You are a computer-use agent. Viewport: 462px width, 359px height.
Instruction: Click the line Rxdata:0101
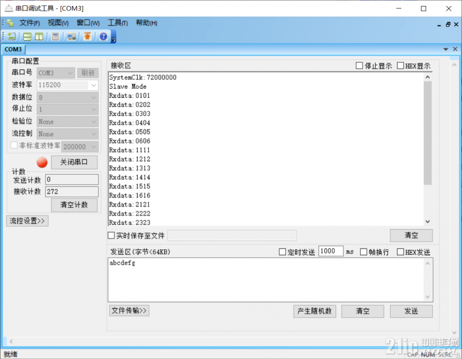click(130, 96)
